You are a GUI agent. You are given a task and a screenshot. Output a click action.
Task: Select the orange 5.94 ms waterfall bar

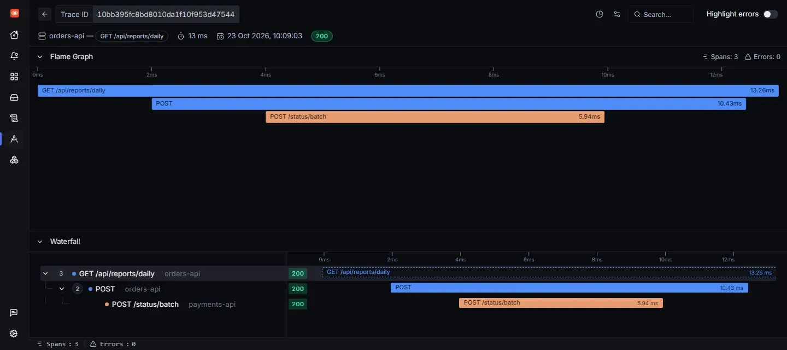[x=561, y=303]
